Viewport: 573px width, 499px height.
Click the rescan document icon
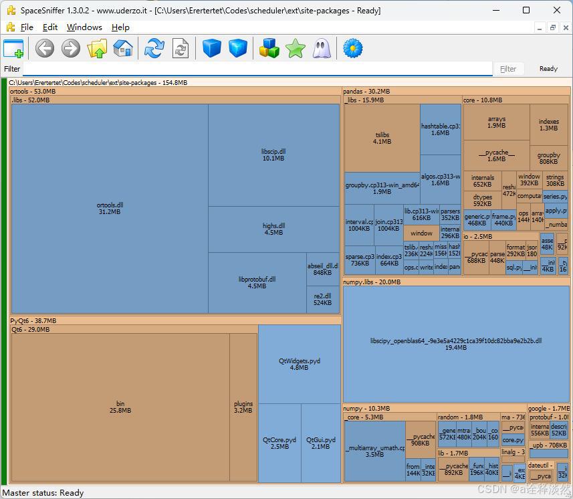[181, 48]
